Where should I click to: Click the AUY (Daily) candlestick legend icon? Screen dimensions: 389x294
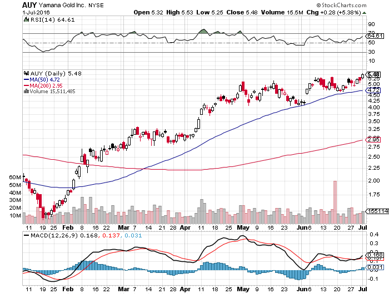pos(26,73)
